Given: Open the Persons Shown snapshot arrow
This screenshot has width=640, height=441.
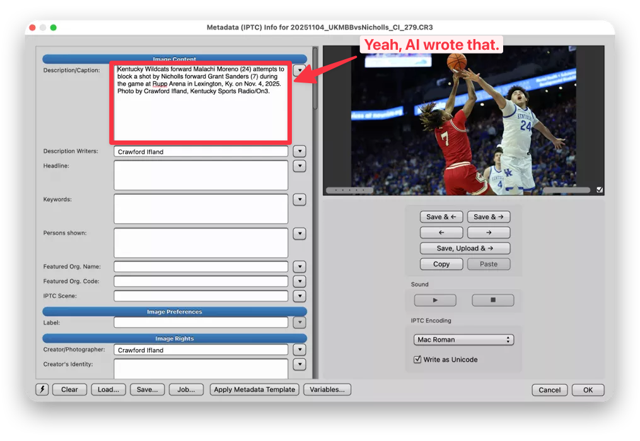Looking at the screenshot, I should (300, 233).
